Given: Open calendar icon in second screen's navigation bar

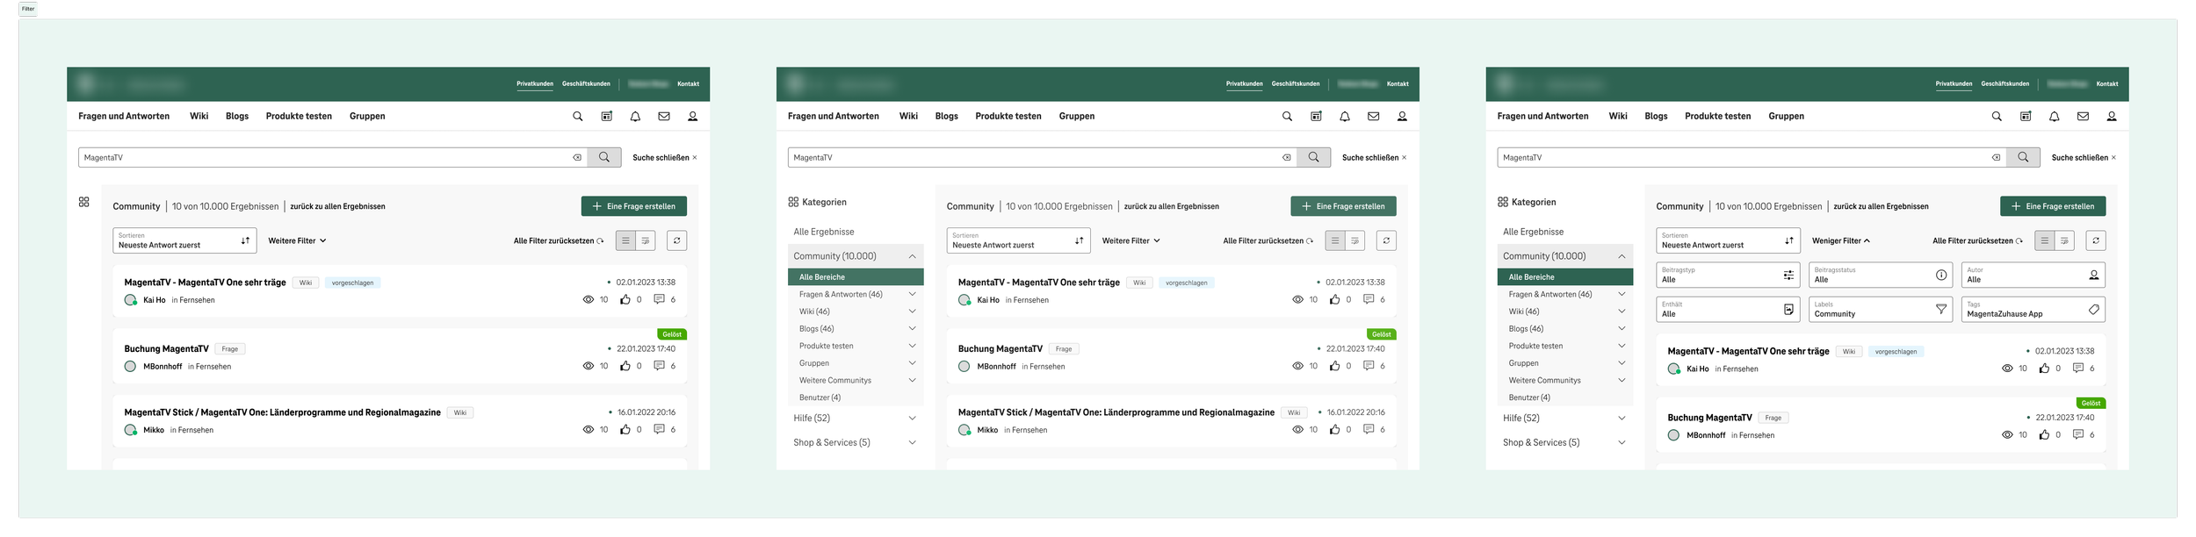Looking at the screenshot, I should (x=1316, y=116).
